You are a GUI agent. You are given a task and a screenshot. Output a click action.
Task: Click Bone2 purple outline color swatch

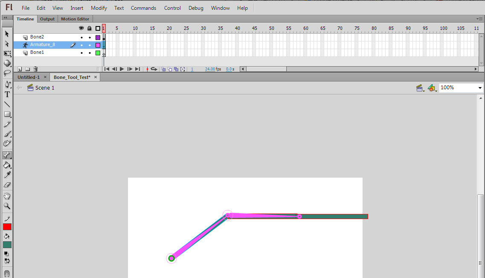point(98,38)
